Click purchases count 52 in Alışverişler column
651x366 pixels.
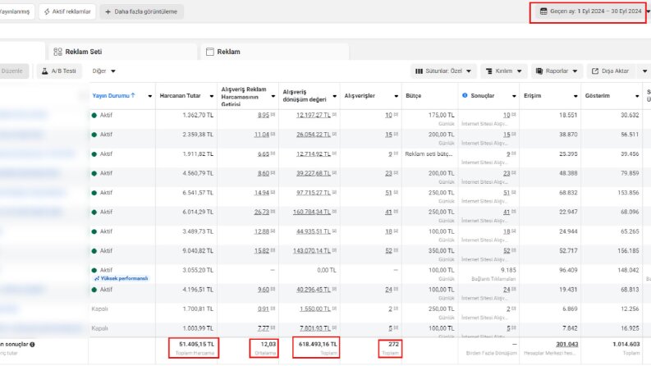(388, 250)
